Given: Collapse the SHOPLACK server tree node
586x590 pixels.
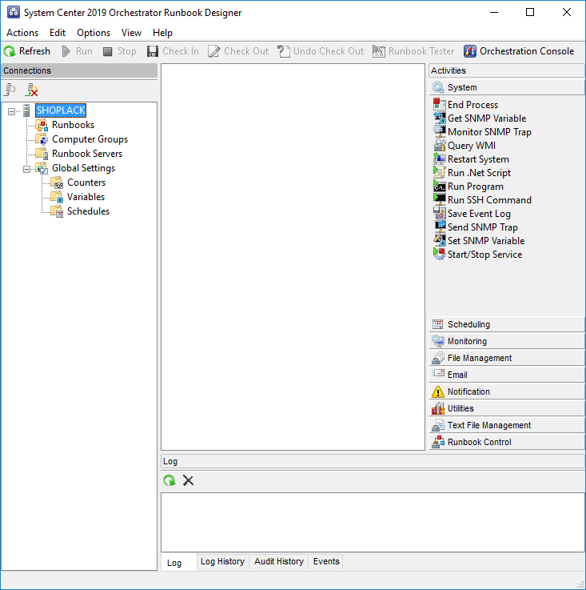Looking at the screenshot, I should [x=12, y=111].
